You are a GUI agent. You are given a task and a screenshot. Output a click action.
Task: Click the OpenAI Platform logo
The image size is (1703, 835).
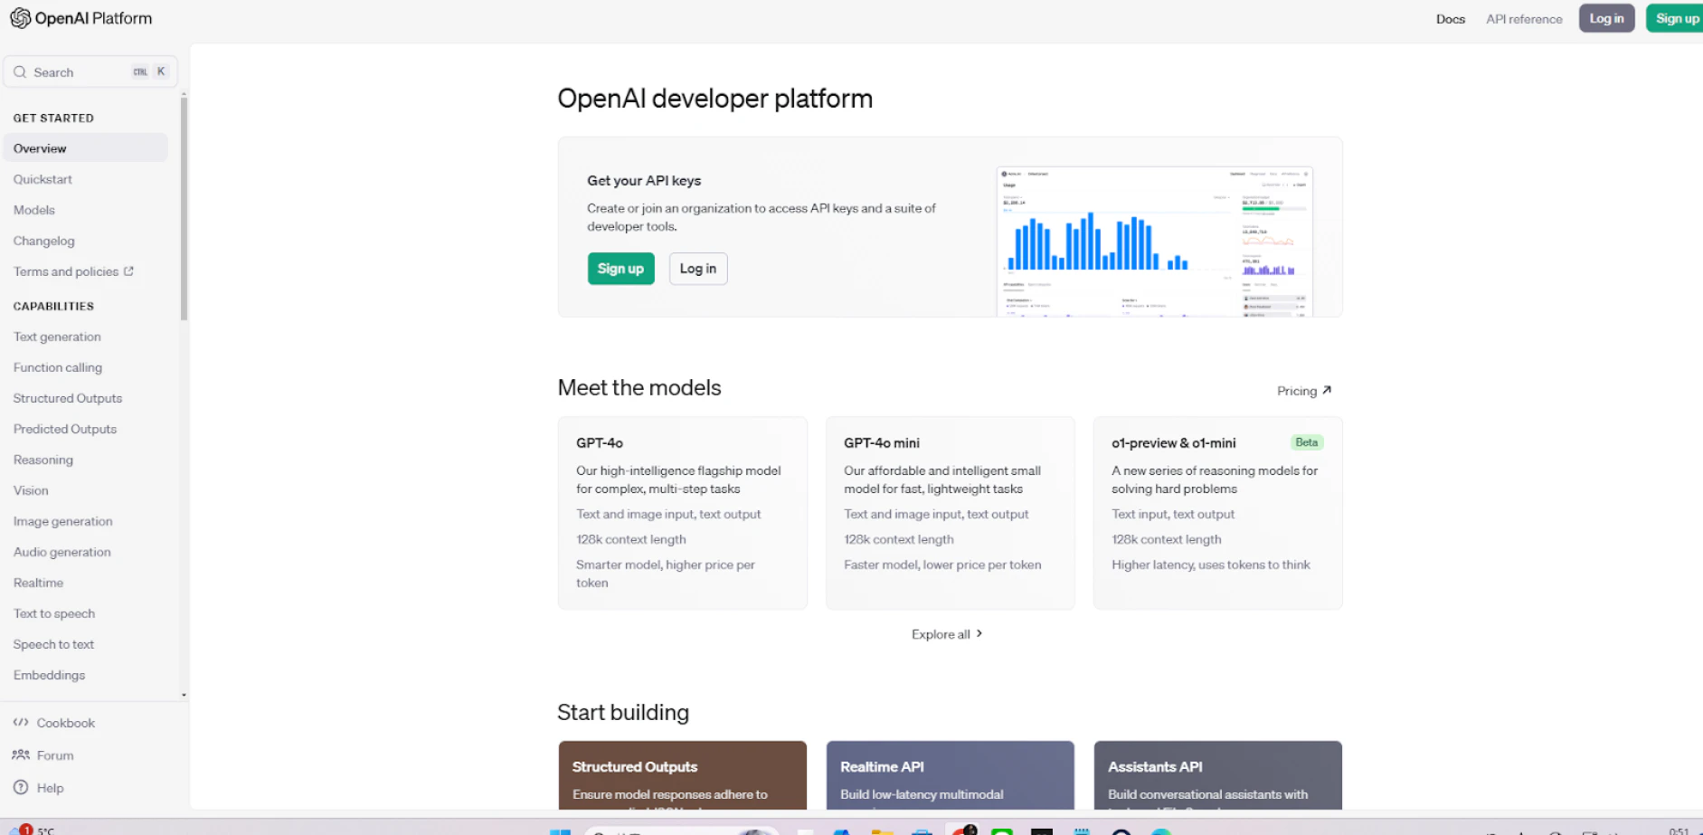[x=80, y=18]
